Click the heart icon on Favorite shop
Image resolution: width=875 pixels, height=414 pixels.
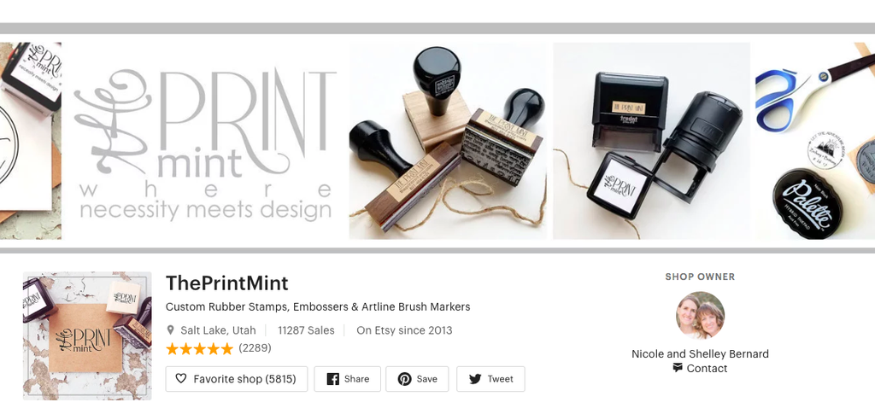[181, 379]
